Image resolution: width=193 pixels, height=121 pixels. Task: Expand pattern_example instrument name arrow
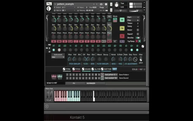(55, 4)
